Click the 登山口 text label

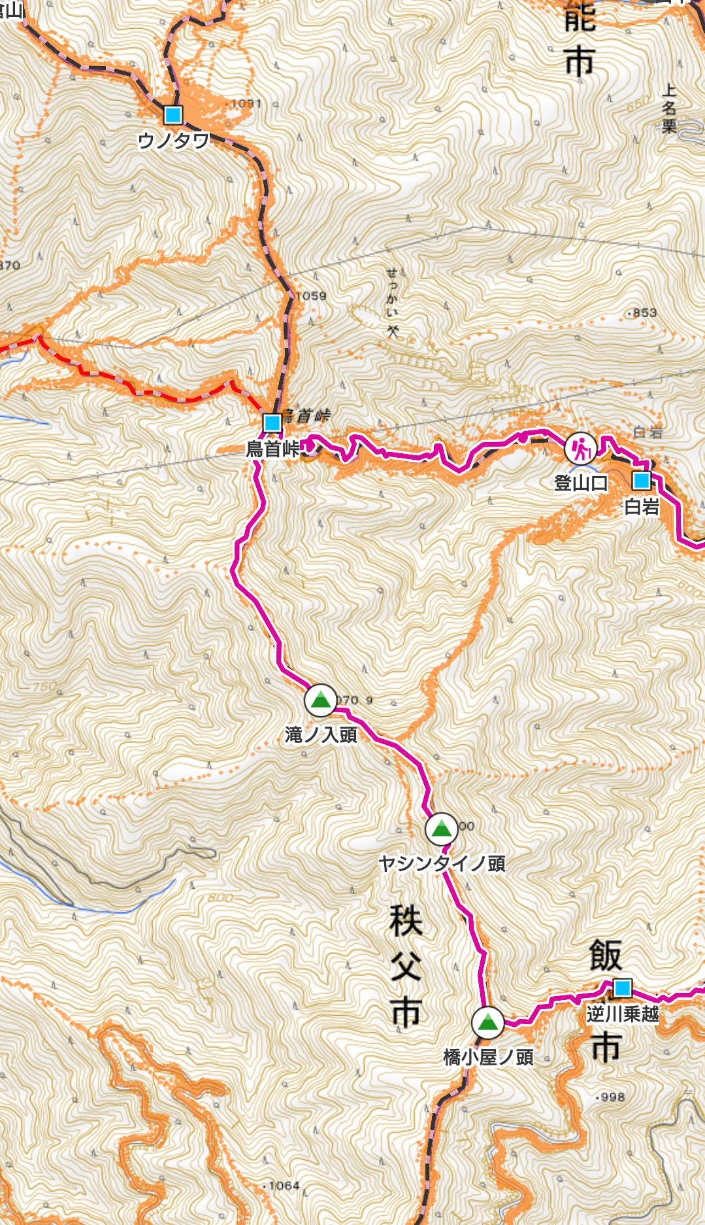point(581,483)
